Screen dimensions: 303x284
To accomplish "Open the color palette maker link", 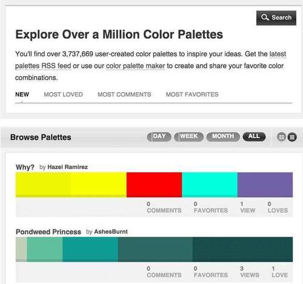I will [x=135, y=66].
